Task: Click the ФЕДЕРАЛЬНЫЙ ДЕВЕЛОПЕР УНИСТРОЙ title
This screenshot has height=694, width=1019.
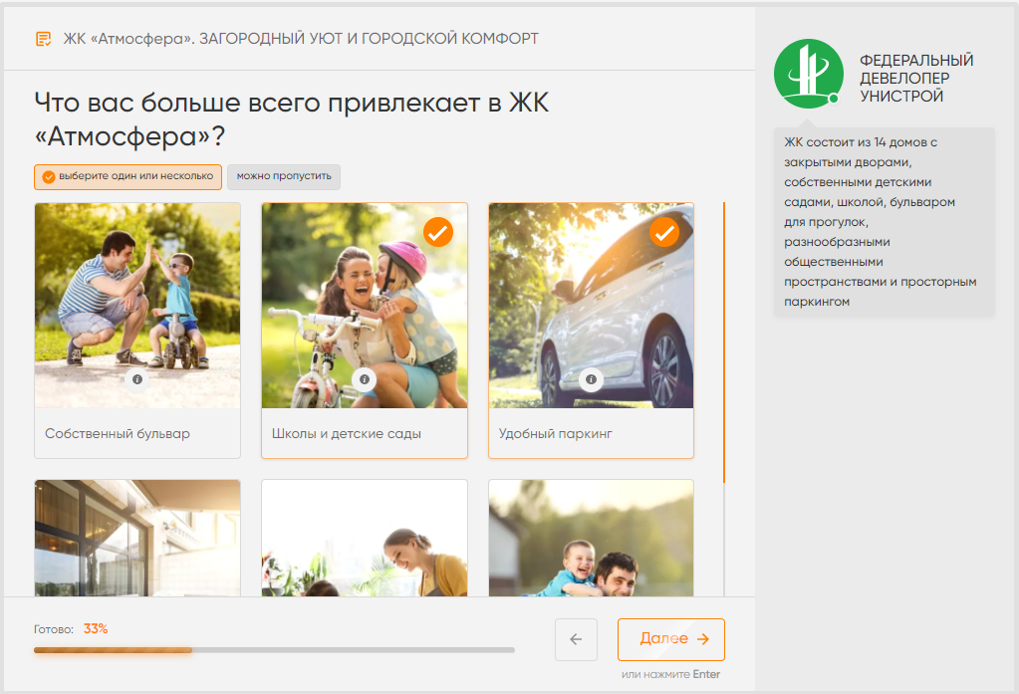Action: coord(916,78)
